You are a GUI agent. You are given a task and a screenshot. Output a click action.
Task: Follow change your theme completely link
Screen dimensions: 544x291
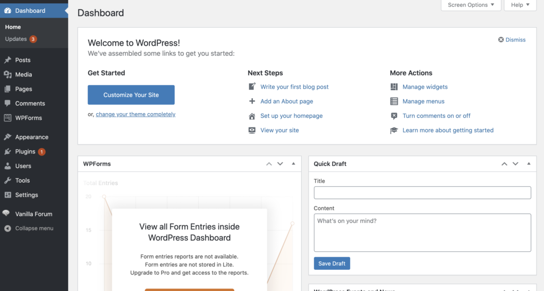coord(135,115)
